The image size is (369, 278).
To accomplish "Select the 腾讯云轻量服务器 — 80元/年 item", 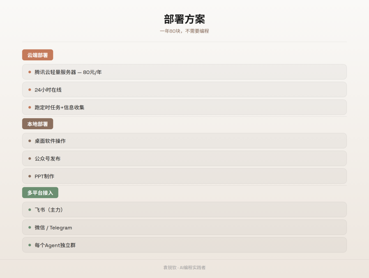I will (x=184, y=72).
